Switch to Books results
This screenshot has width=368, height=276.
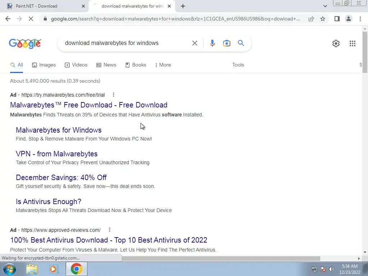point(135,65)
